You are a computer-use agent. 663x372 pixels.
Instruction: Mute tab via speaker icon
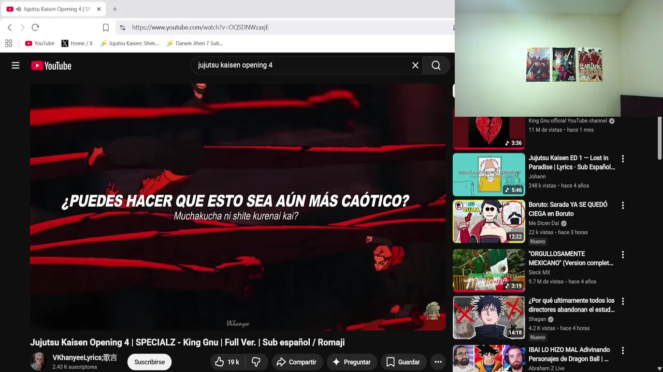pyautogui.click(x=19, y=9)
